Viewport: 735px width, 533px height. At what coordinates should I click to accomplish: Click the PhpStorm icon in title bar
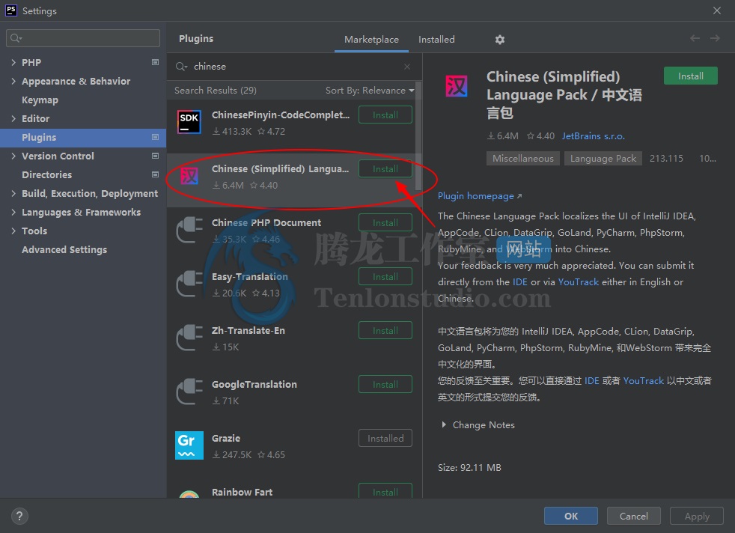coord(10,10)
